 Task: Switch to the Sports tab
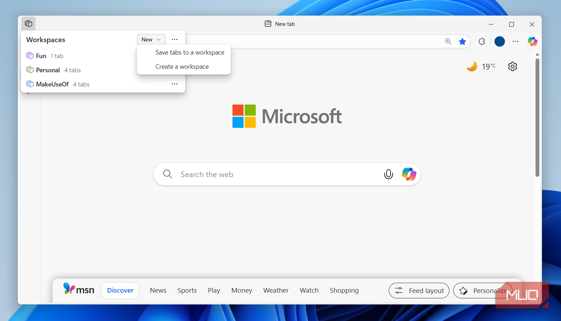pyautogui.click(x=187, y=291)
